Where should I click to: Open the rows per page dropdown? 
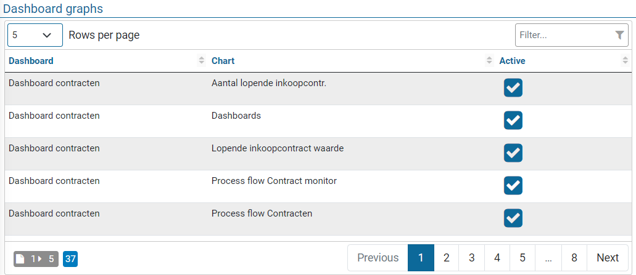click(35, 35)
